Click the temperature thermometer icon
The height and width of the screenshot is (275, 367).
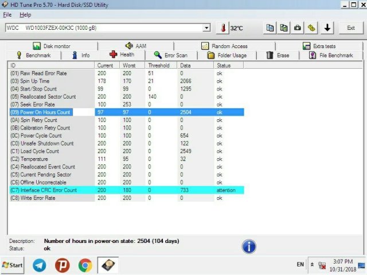coord(222,28)
